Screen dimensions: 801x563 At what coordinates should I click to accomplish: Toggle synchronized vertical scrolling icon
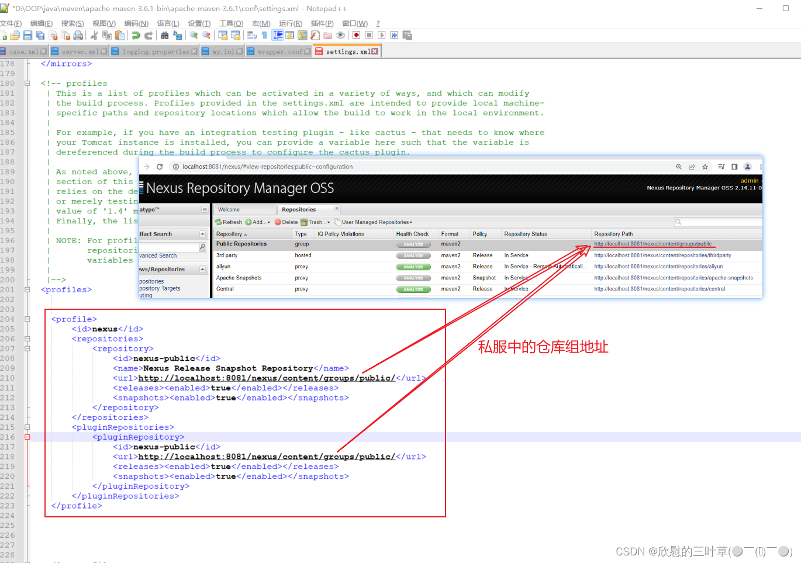(223, 35)
